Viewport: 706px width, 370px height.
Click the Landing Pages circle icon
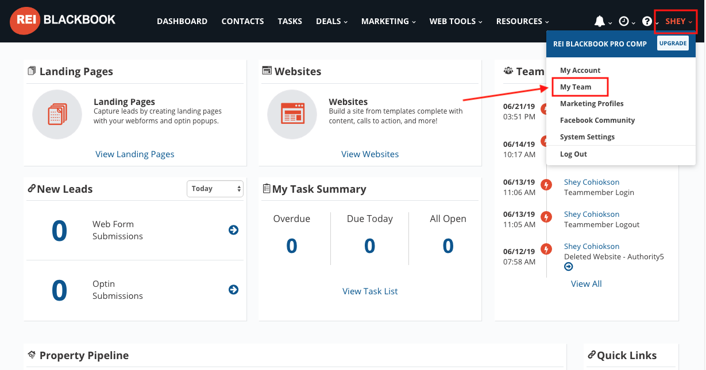[57, 114]
